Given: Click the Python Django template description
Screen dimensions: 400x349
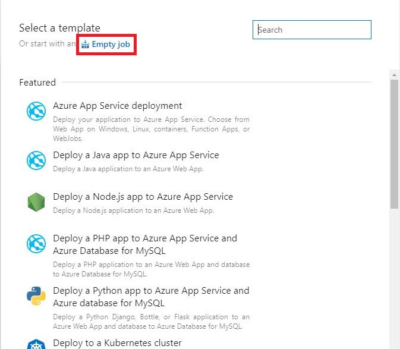Looking at the screenshot, I should 151,321.
